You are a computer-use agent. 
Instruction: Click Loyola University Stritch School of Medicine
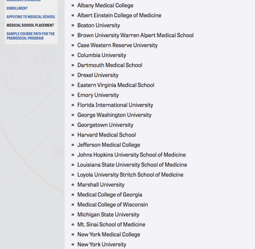pos(130,175)
